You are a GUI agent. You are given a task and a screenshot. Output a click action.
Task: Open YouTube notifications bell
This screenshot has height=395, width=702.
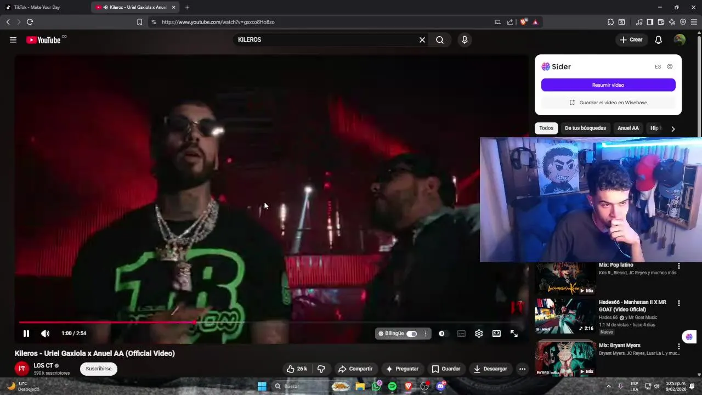[659, 40]
